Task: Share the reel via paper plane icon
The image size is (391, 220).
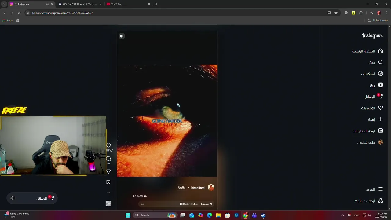Action: (x=108, y=172)
